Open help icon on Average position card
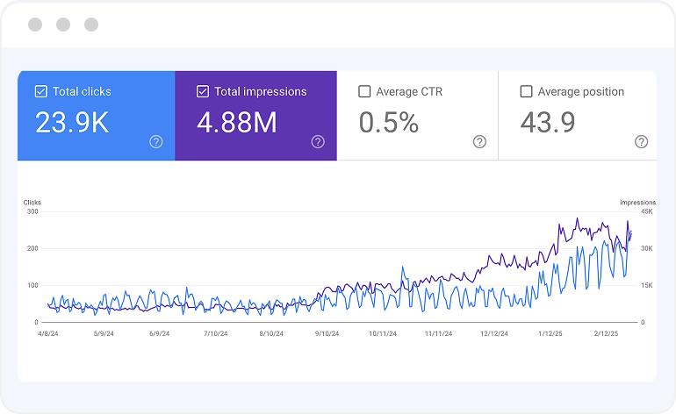Screen dimensions: 676x414 [641, 141]
